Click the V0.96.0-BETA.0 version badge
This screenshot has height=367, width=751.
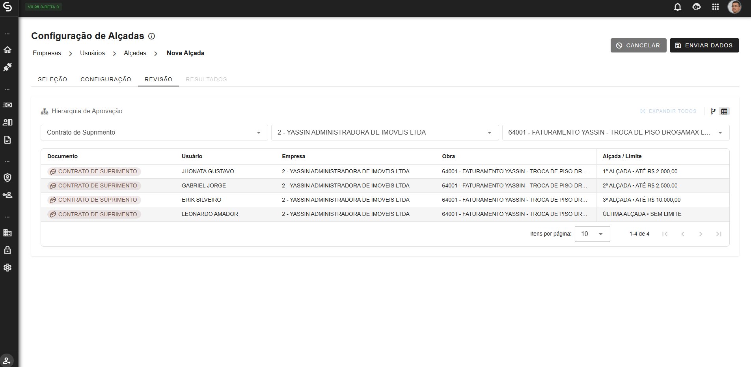click(x=43, y=7)
